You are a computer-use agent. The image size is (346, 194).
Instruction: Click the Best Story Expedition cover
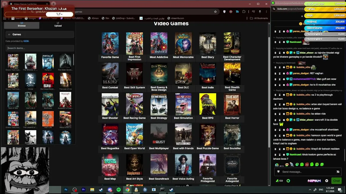(x=208, y=43)
